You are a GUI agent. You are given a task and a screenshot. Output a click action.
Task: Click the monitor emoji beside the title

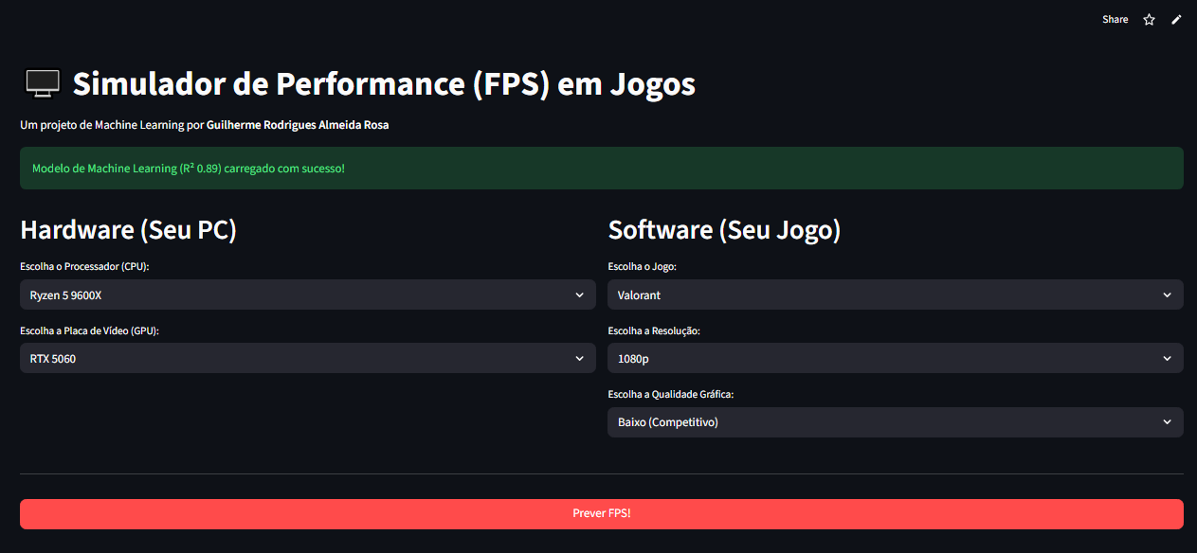click(x=42, y=83)
